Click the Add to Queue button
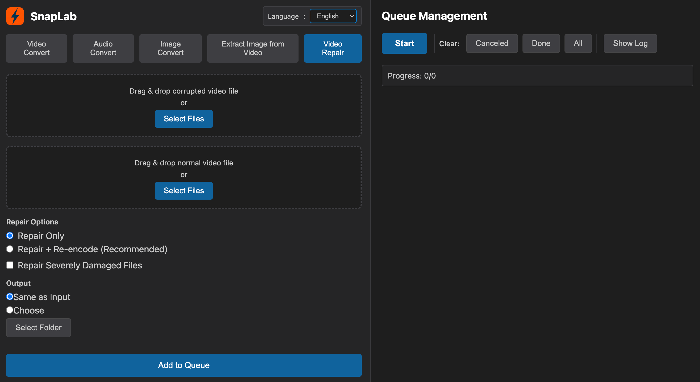The height and width of the screenshot is (382, 700). (184, 365)
